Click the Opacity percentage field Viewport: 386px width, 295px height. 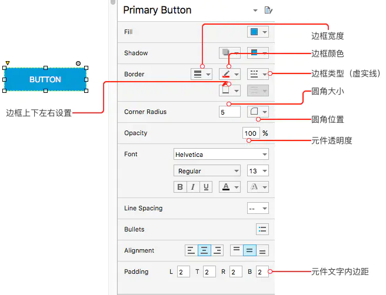[x=251, y=133]
